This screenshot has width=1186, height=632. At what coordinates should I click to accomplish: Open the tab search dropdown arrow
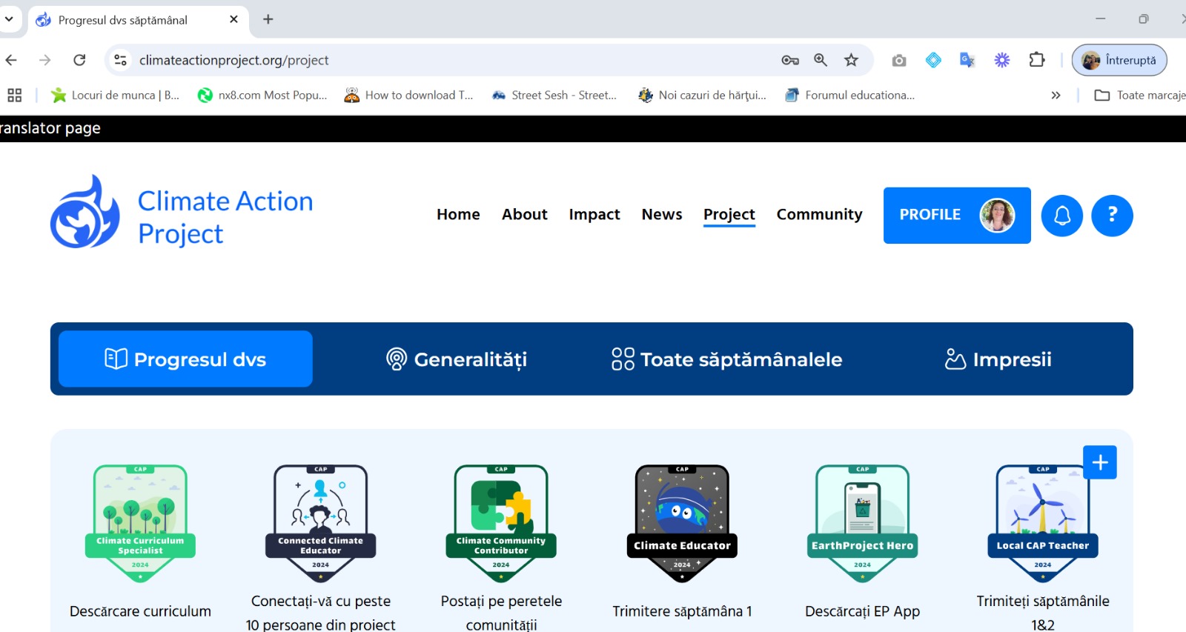[x=9, y=19]
